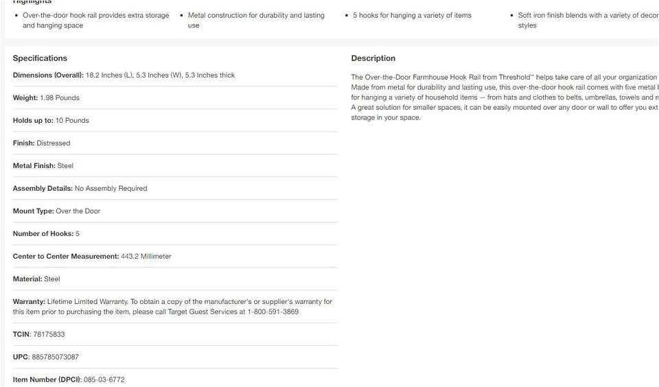
Task: Click the Holds up to 10 Pounds row
Action: click(x=51, y=121)
